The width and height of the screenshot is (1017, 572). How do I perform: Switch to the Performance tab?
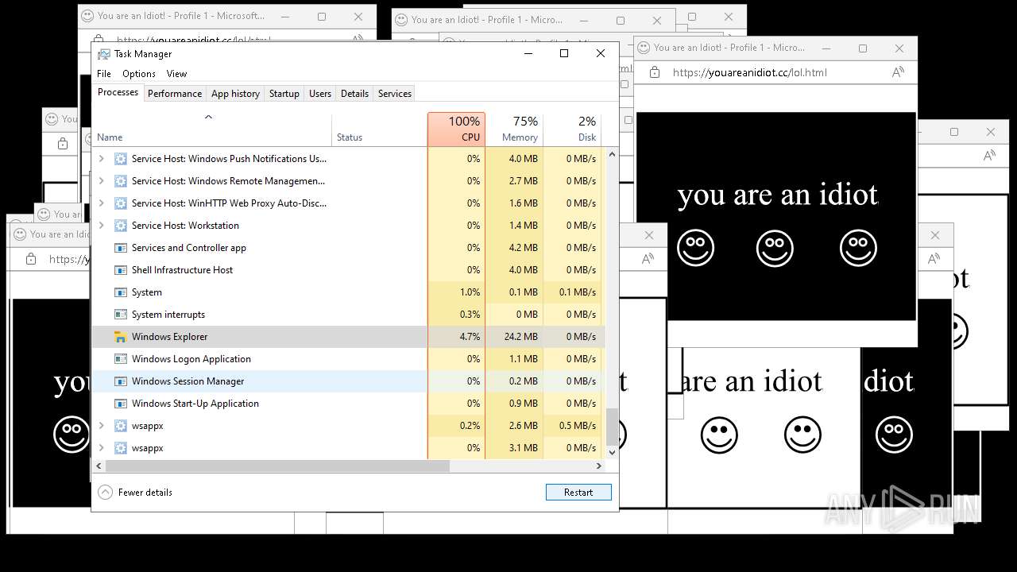(175, 94)
